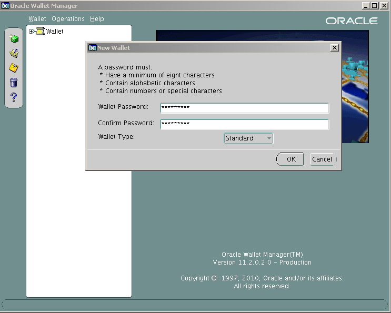Click the Open wallet toolbar icon

(14, 53)
